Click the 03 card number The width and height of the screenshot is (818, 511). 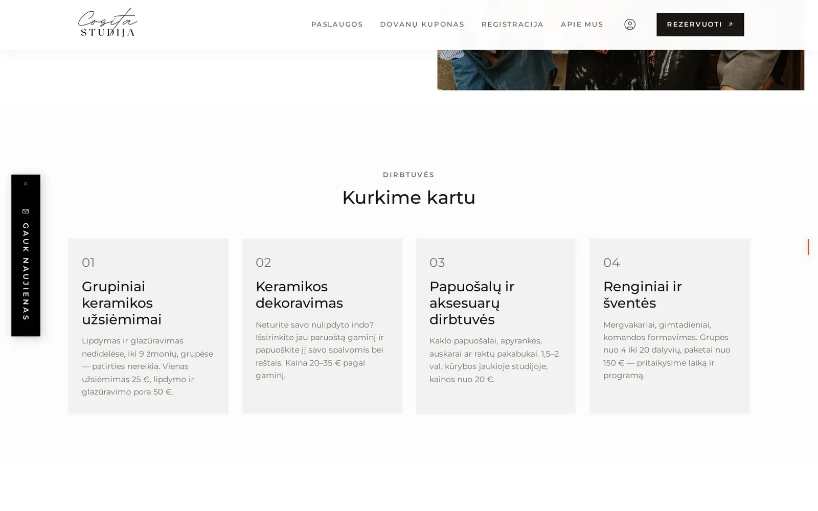(x=437, y=263)
